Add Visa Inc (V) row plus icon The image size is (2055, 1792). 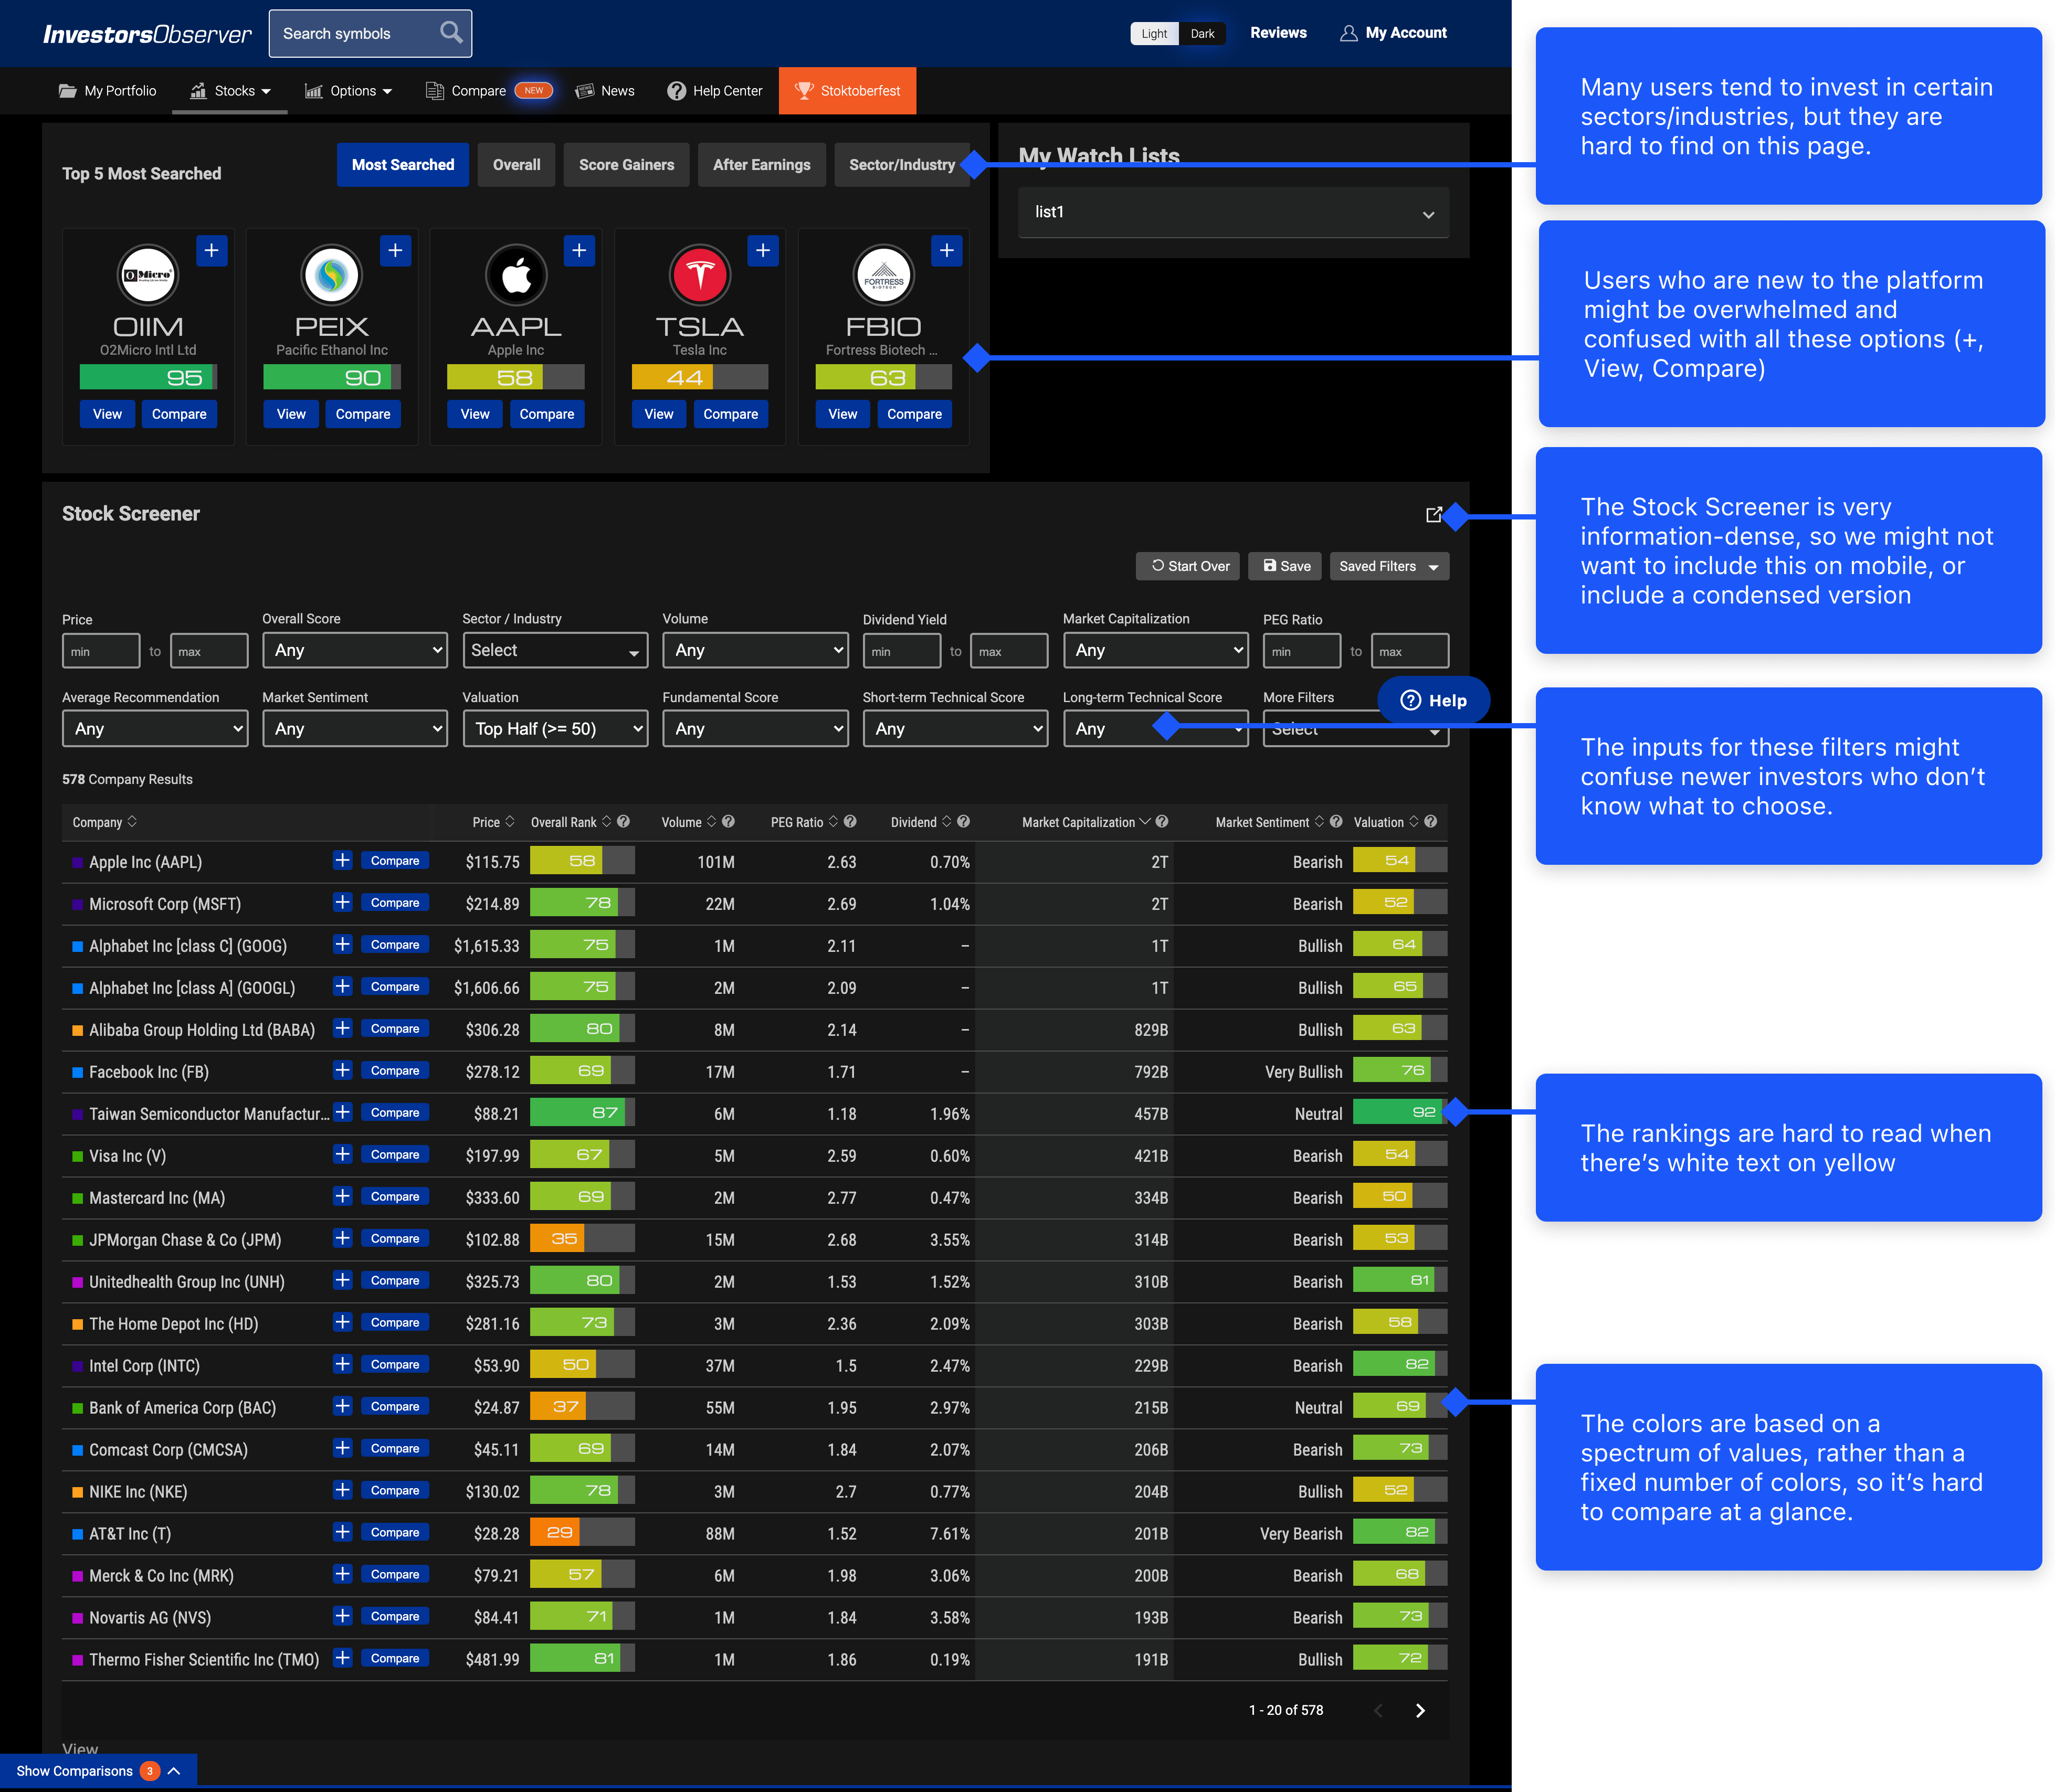coord(342,1154)
